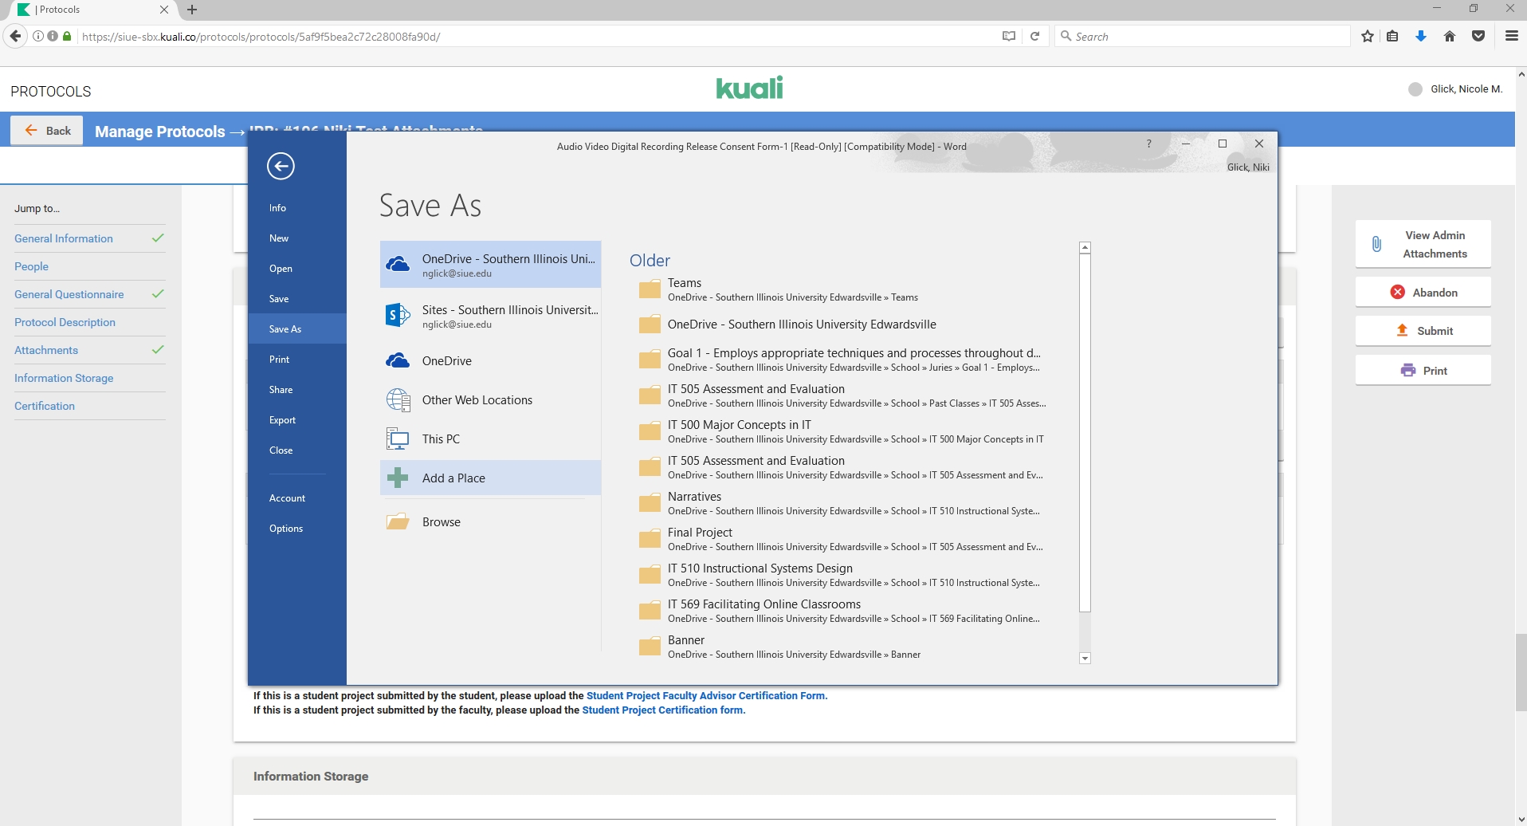Click the personal OneDrive cloud icon

(397, 361)
